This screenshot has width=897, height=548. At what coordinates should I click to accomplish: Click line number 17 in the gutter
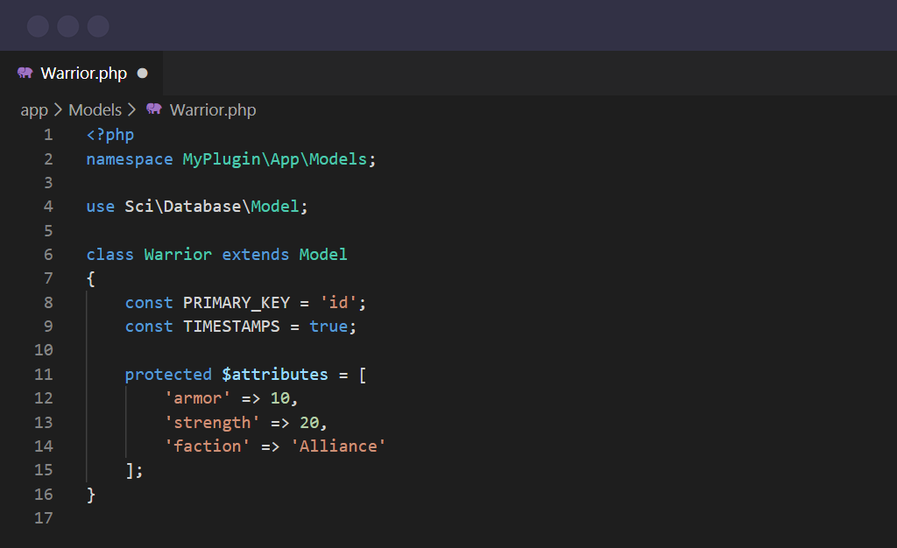[44, 517]
